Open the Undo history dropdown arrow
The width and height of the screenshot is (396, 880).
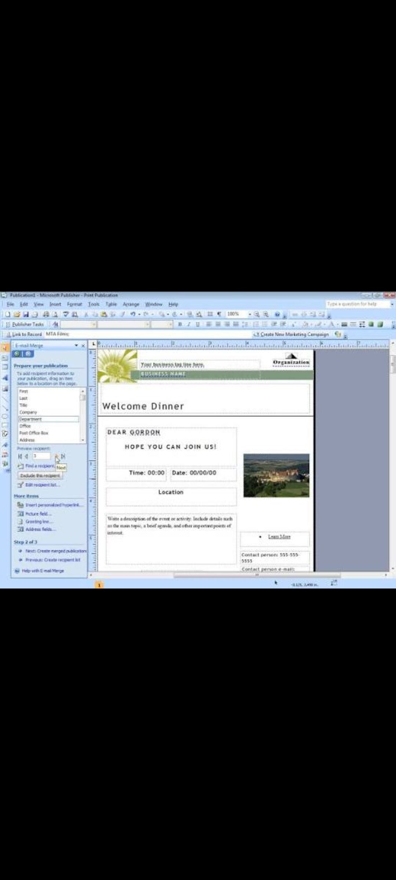pos(139,314)
